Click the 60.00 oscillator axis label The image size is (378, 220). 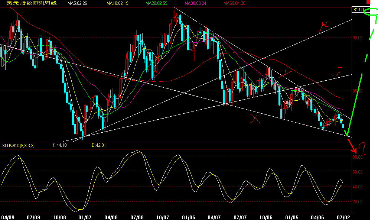pyautogui.click(x=358, y=172)
